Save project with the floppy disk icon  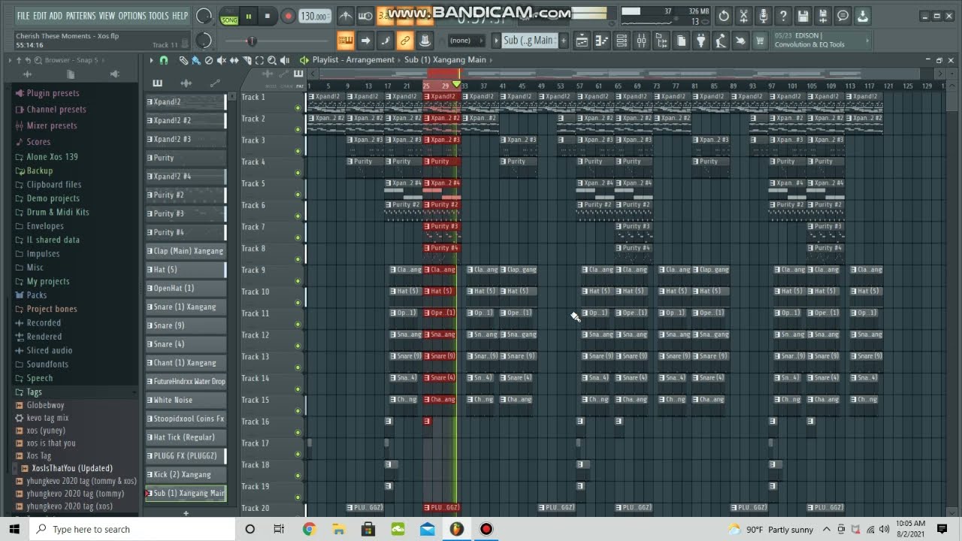coord(803,16)
